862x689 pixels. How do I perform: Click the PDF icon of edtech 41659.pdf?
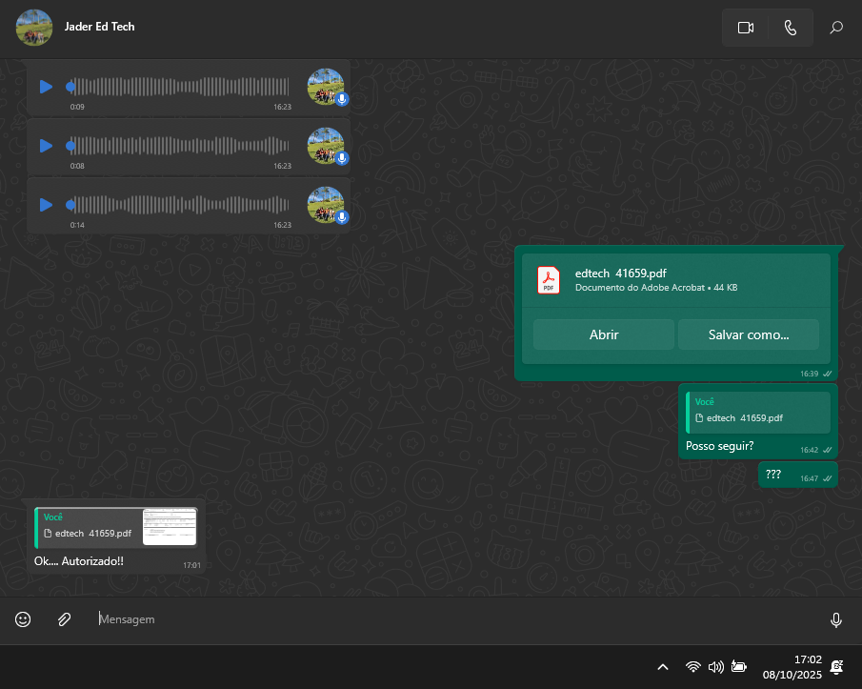(x=549, y=280)
